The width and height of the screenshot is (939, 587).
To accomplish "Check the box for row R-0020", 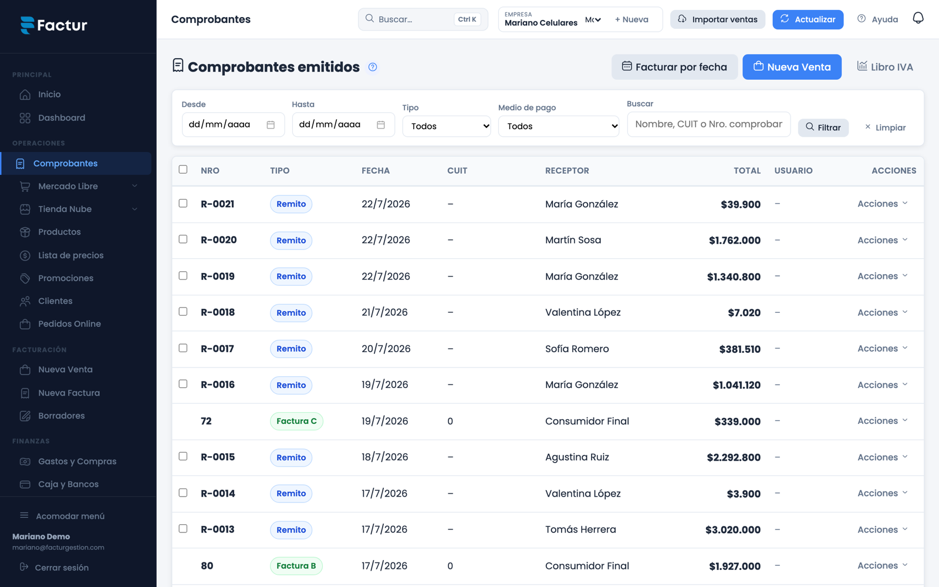I will 183,239.
